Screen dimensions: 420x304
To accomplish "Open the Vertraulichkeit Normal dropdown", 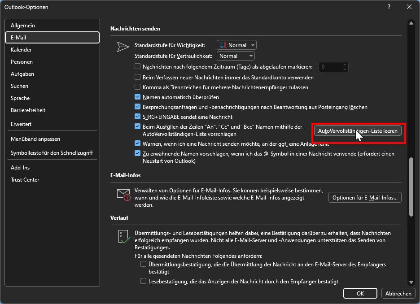I will click(x=236, y=56).
